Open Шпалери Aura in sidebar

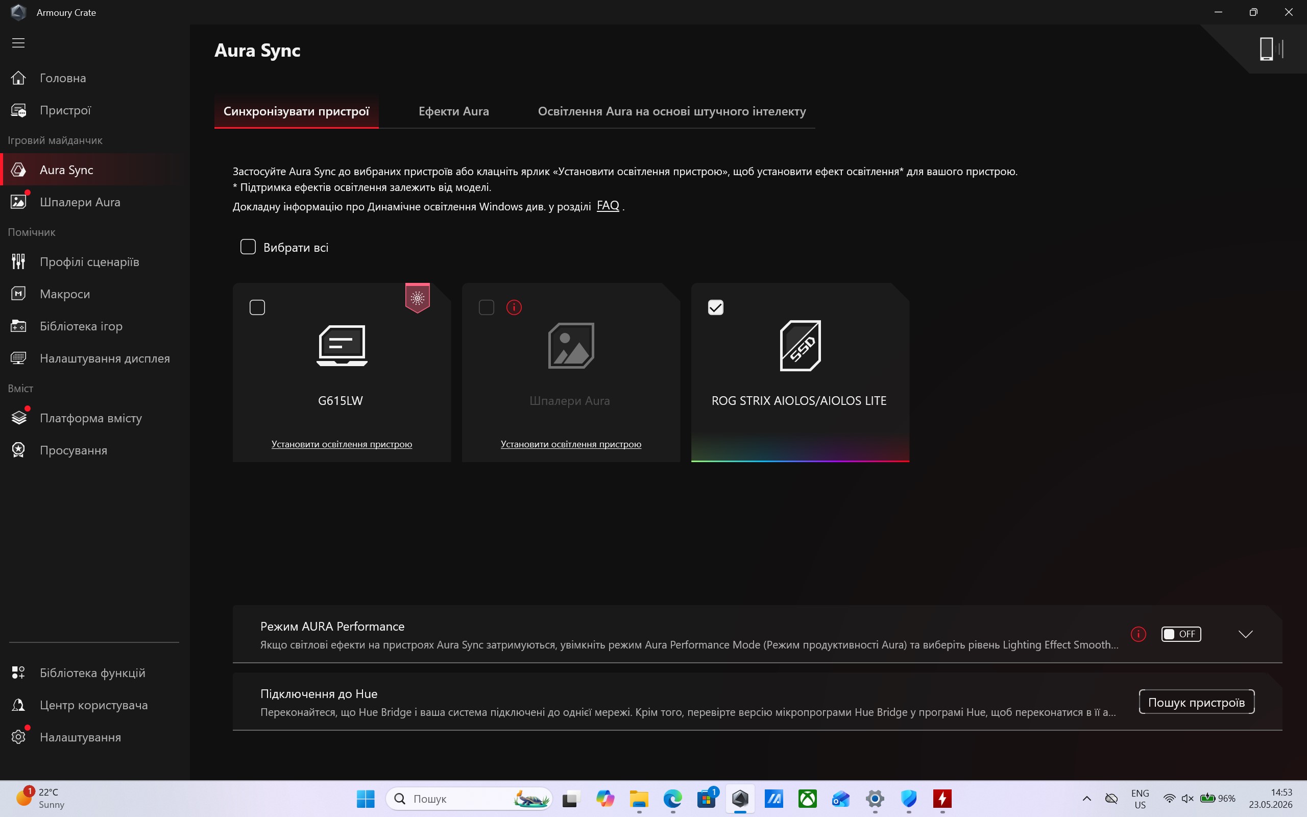click(94, 202)
